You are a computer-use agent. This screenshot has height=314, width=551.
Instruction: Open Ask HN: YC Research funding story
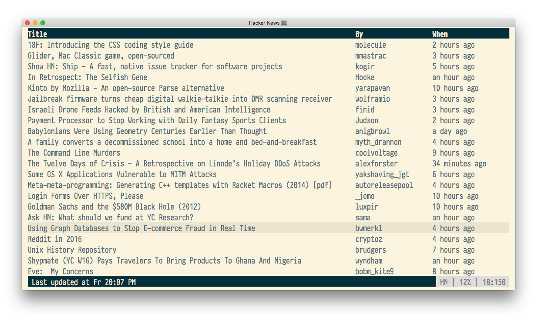[111, 218]
